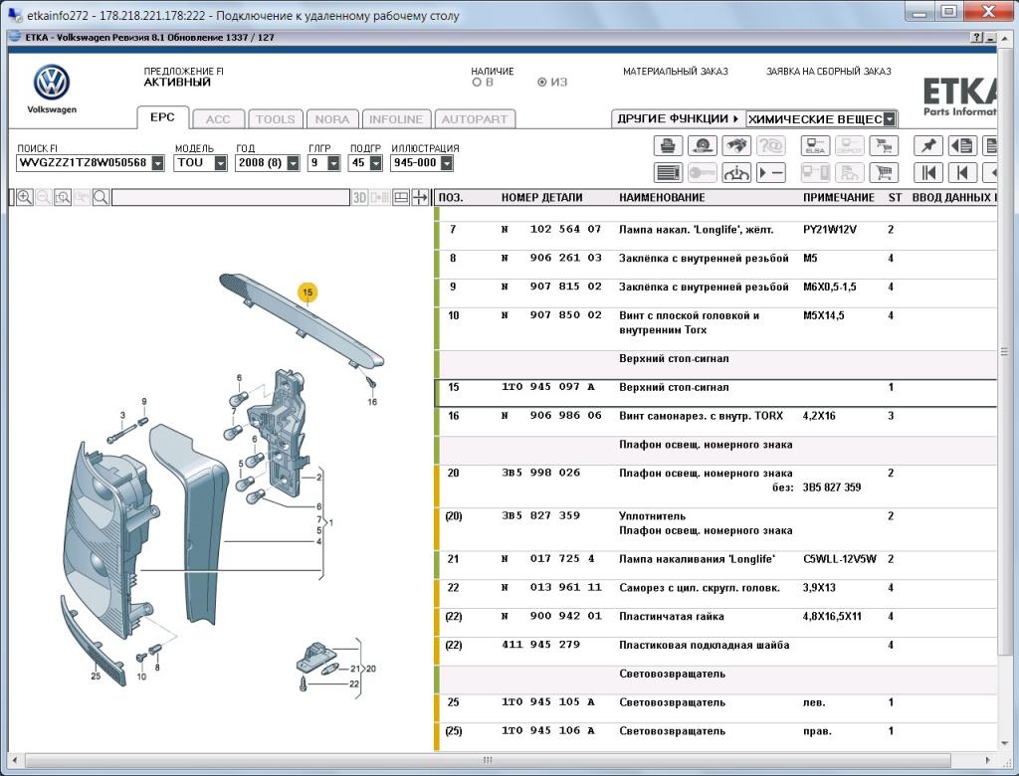This screenshot has width=1019, height=776.
Task: Click the pushpin bookmark icon
Action: coord(928,145)
